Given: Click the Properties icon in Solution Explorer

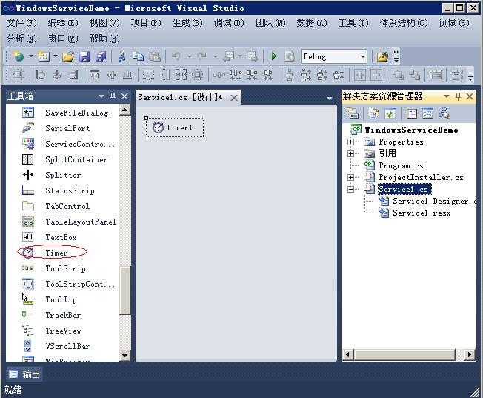Looking at the screenshot, I should tap(352, 113).
